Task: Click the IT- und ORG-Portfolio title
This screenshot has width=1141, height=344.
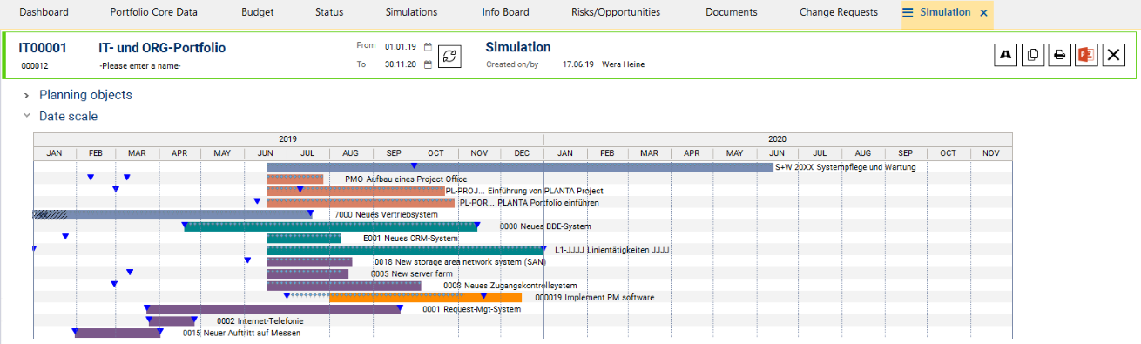Action: point(162,48)
